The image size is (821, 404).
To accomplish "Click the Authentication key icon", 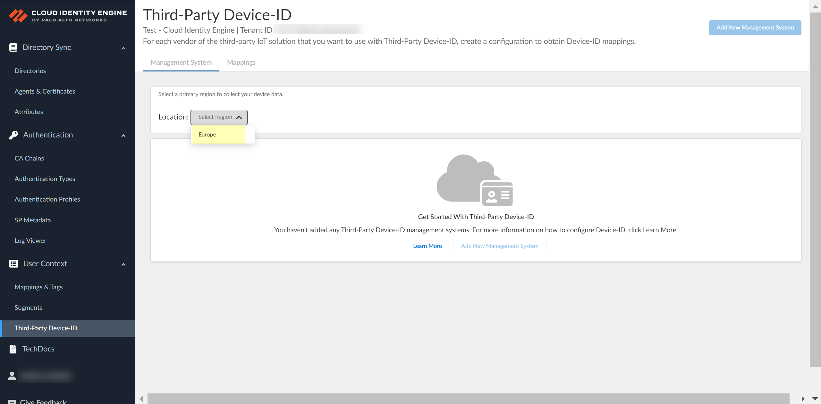I will tap(13, 135).
